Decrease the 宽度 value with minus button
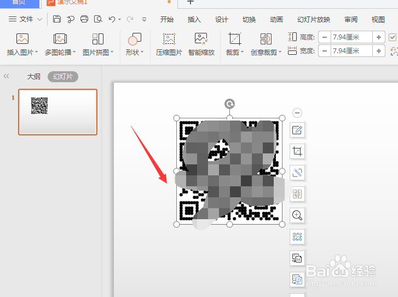398x297 pixels. coord(325,51)
